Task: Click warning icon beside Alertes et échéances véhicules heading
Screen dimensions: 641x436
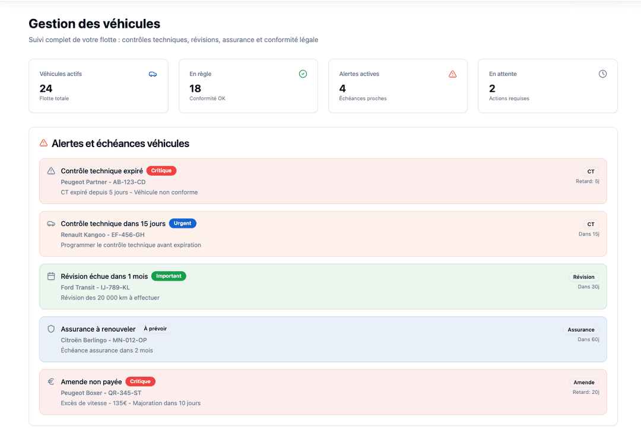Action: pyautogui.click(x=43, y=144)
